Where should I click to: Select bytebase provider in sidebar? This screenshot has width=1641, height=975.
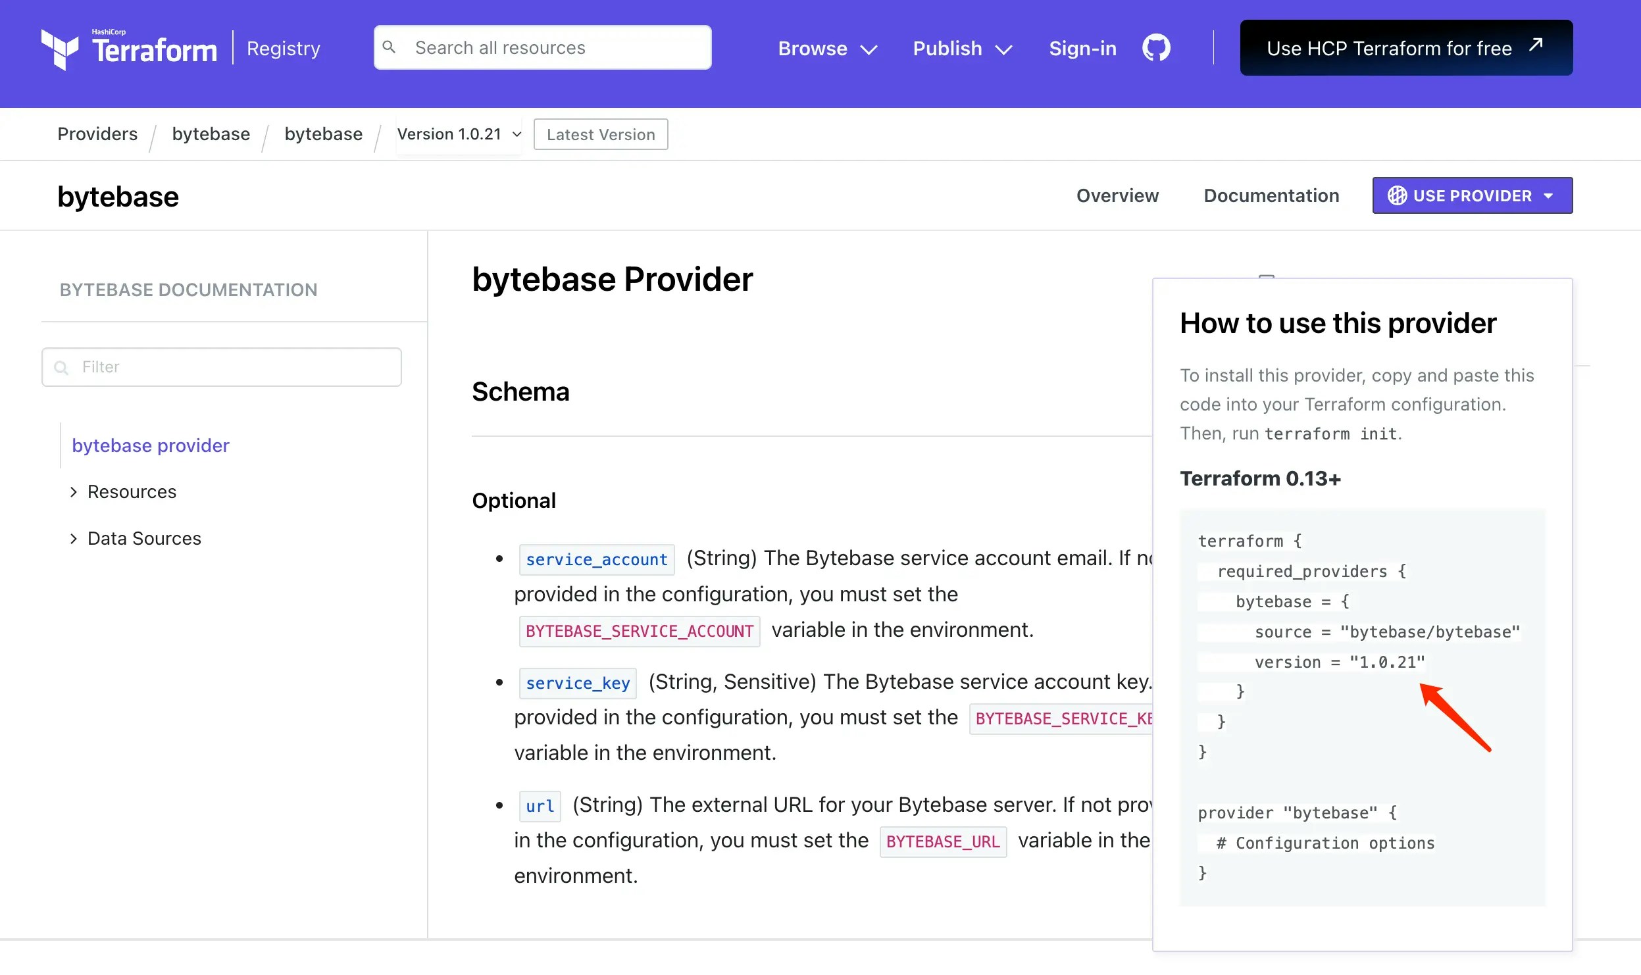pyautogui.click(x=151, y=445)
